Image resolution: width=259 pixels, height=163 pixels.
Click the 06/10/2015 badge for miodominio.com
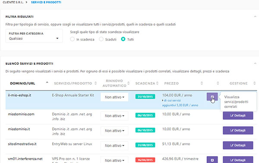145,115
